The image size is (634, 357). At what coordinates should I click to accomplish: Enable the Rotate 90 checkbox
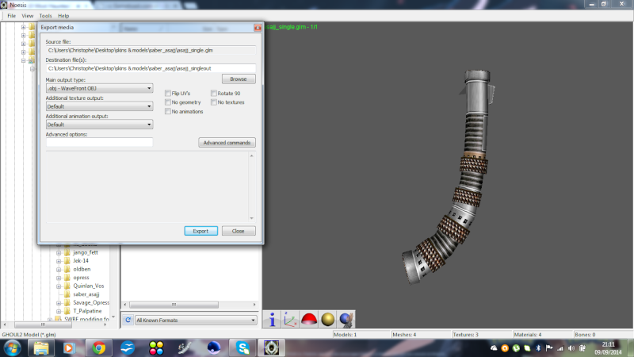[213, 93]
